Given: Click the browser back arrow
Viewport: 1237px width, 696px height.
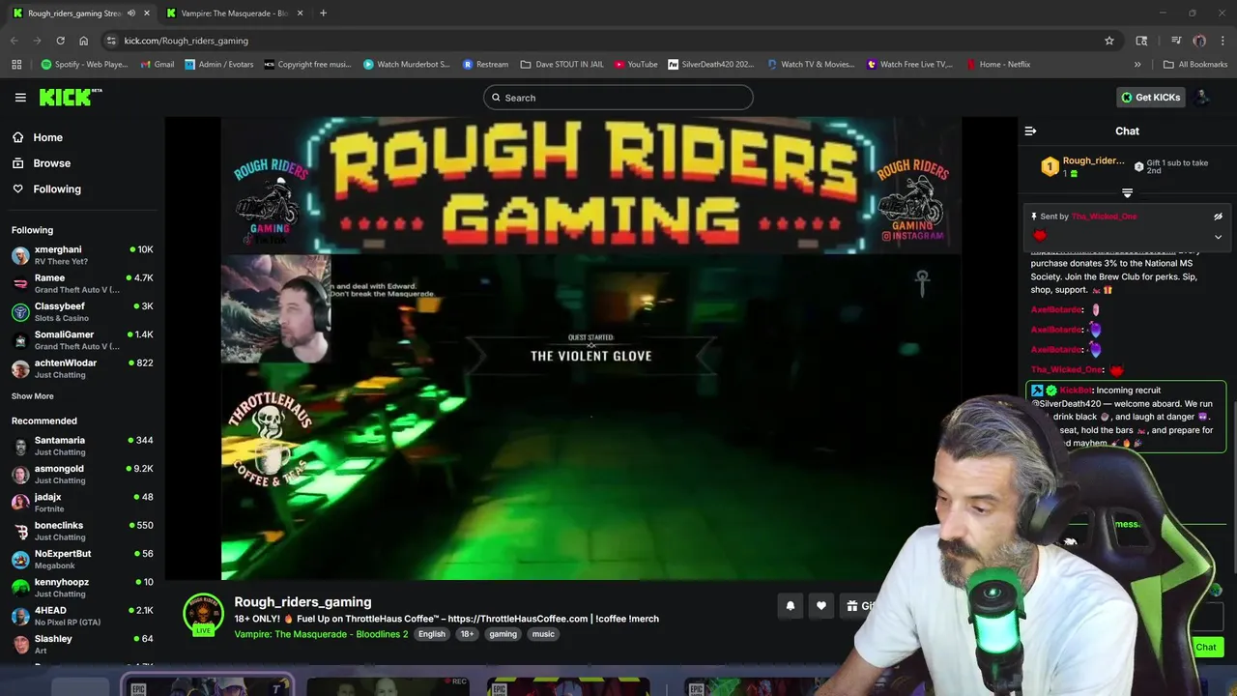Looking at the screenshot, I should tap(14, 41).
